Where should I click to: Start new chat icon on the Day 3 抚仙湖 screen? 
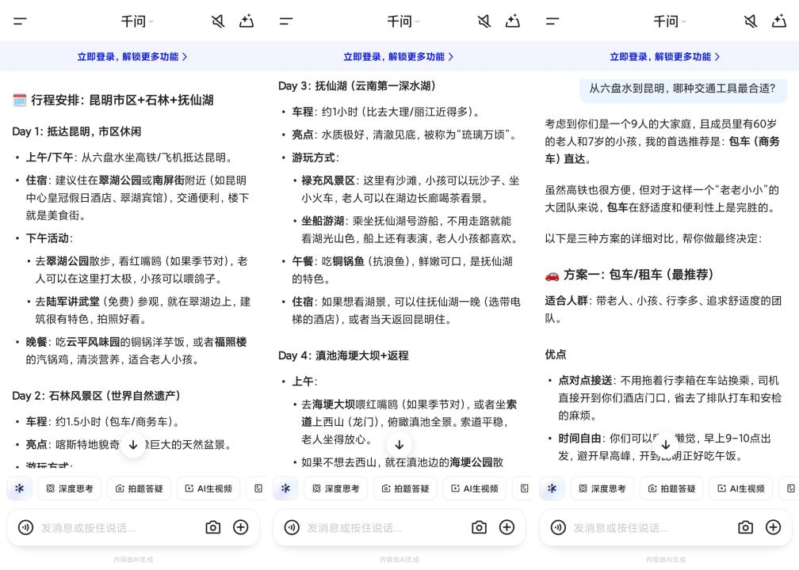513,21
